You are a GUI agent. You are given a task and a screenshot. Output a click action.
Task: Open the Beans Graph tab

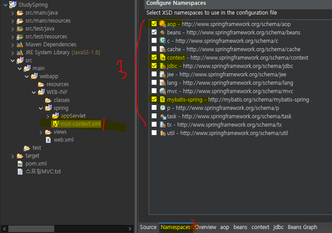click(302, 227)
